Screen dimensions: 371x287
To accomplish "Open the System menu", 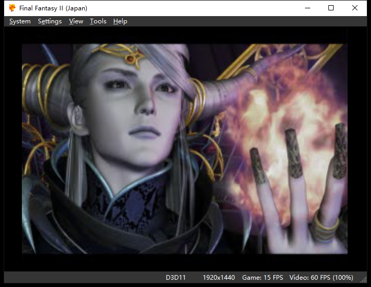I will click(x=20, y=21).
